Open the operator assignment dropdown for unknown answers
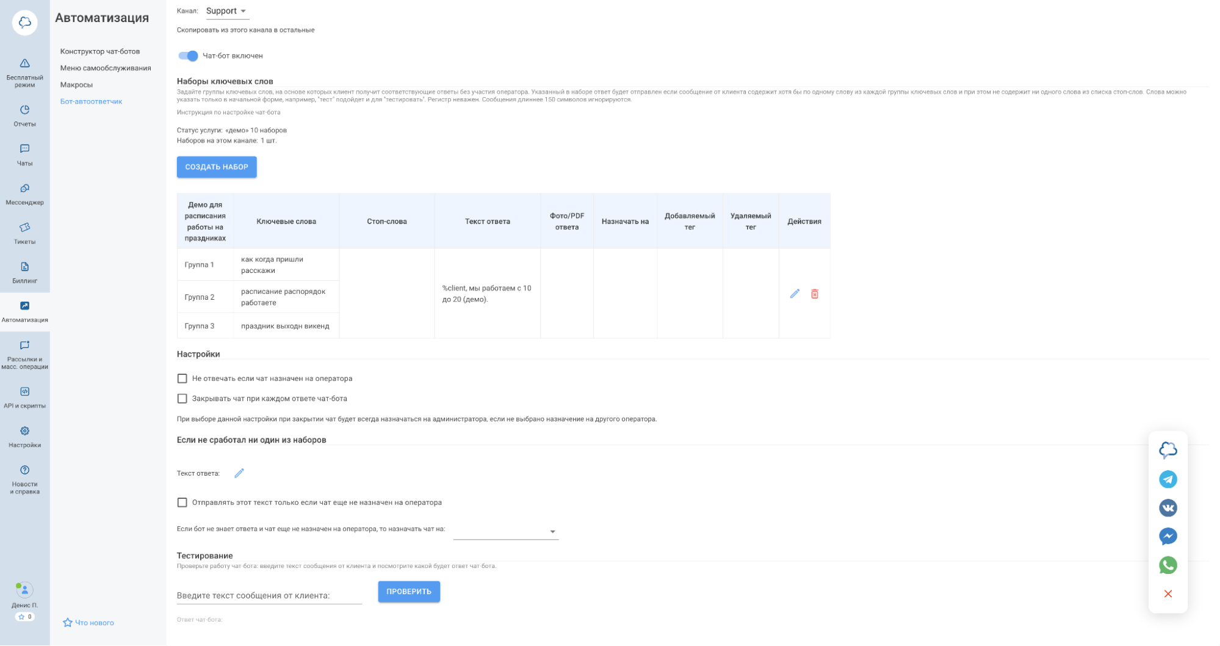 pyautogui.click(x=505, y=532)
